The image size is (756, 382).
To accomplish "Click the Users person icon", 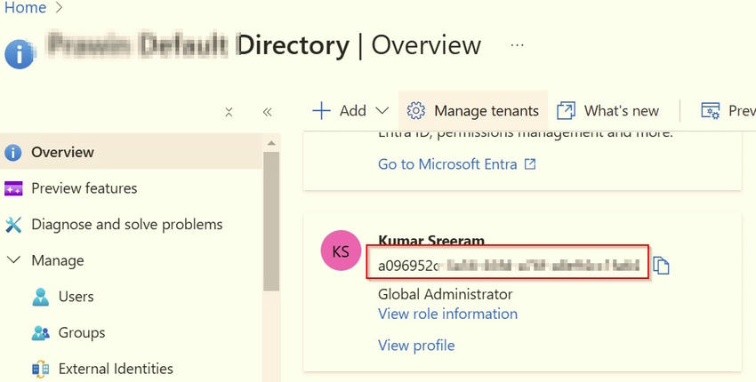I will point(41,297).
